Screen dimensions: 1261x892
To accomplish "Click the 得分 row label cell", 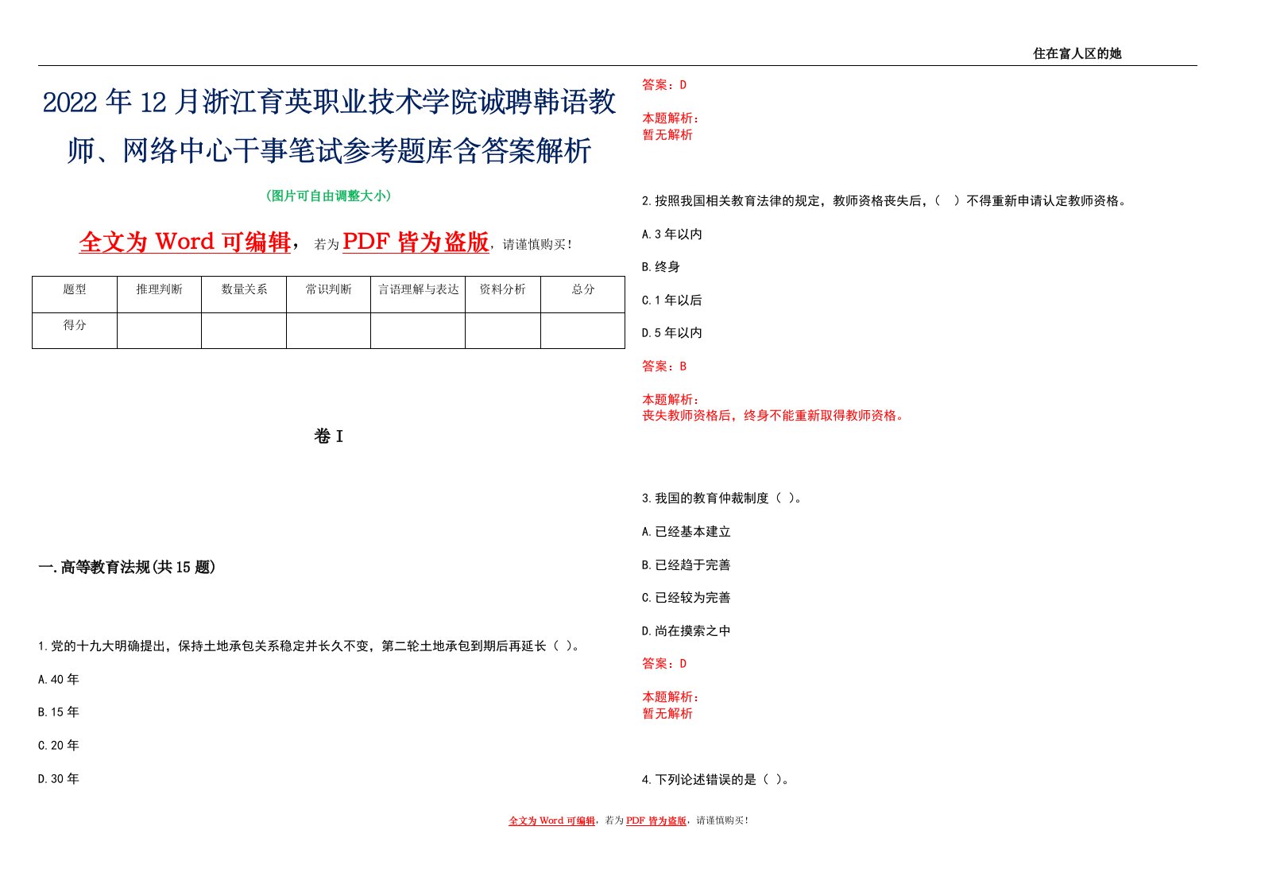I will (x=75, y=330).
